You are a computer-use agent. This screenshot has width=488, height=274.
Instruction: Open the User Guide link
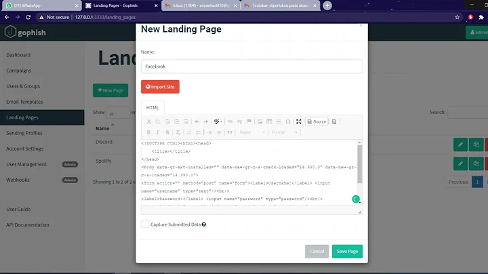pos(18,209)
